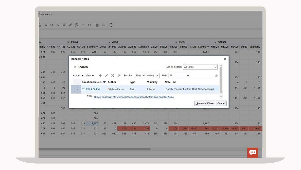This screenshot has height=170, width=301.
Task: Open the View menu
Action: click(90, 76)
